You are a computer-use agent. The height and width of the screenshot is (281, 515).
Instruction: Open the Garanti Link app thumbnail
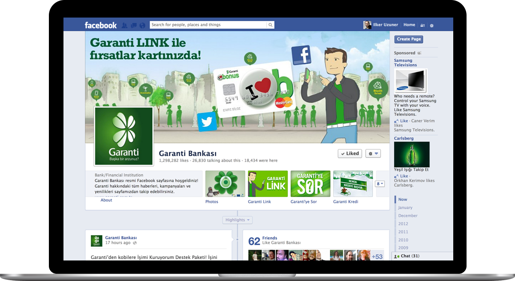[x=268, y=184]
